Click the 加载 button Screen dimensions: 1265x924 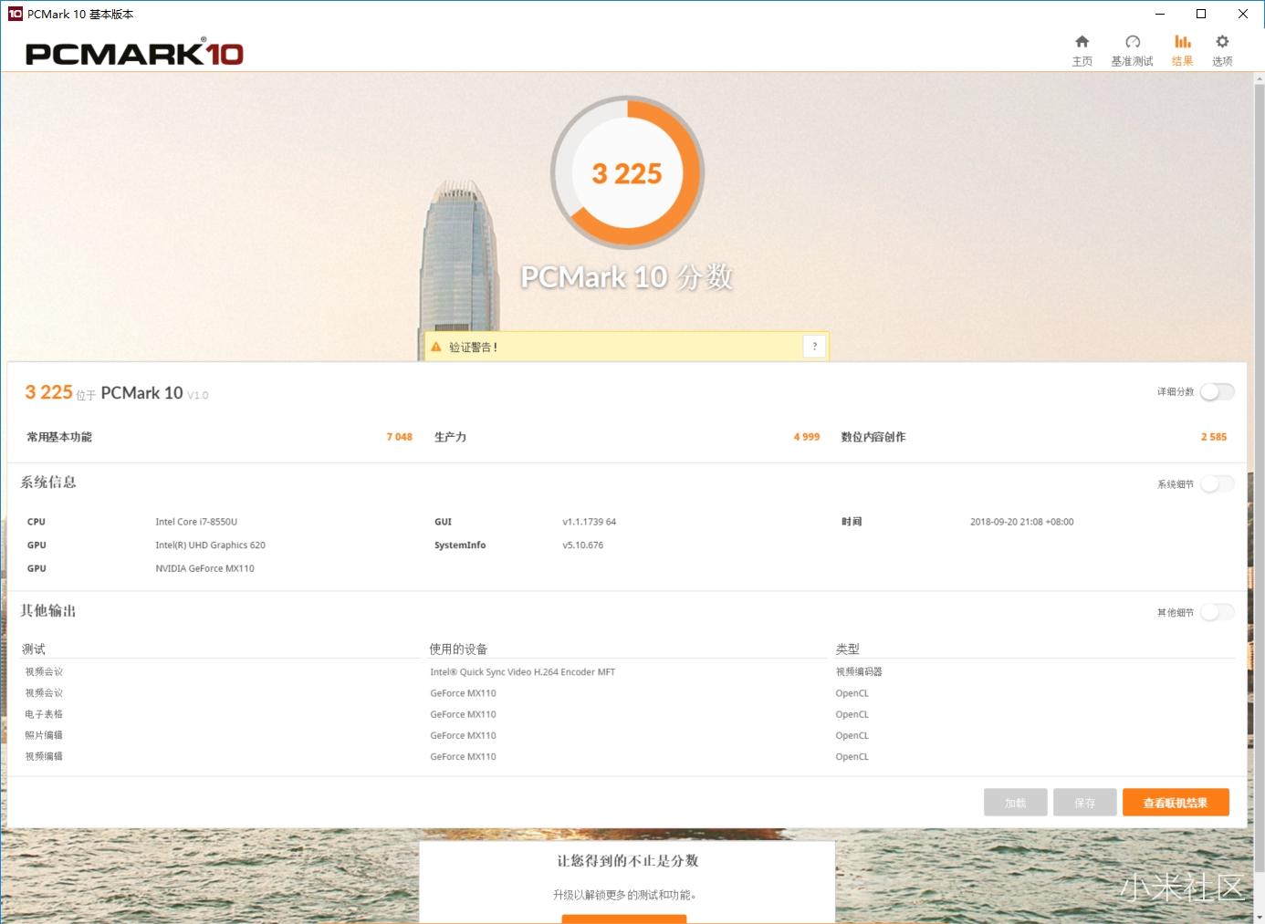click(1015, 803)
